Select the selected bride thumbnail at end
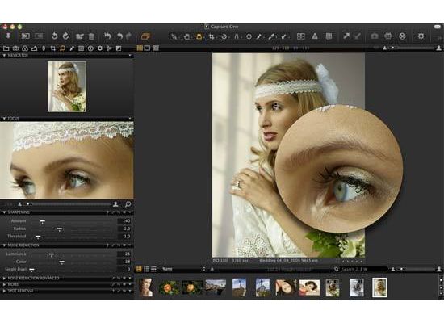 (x=379, y=287)
